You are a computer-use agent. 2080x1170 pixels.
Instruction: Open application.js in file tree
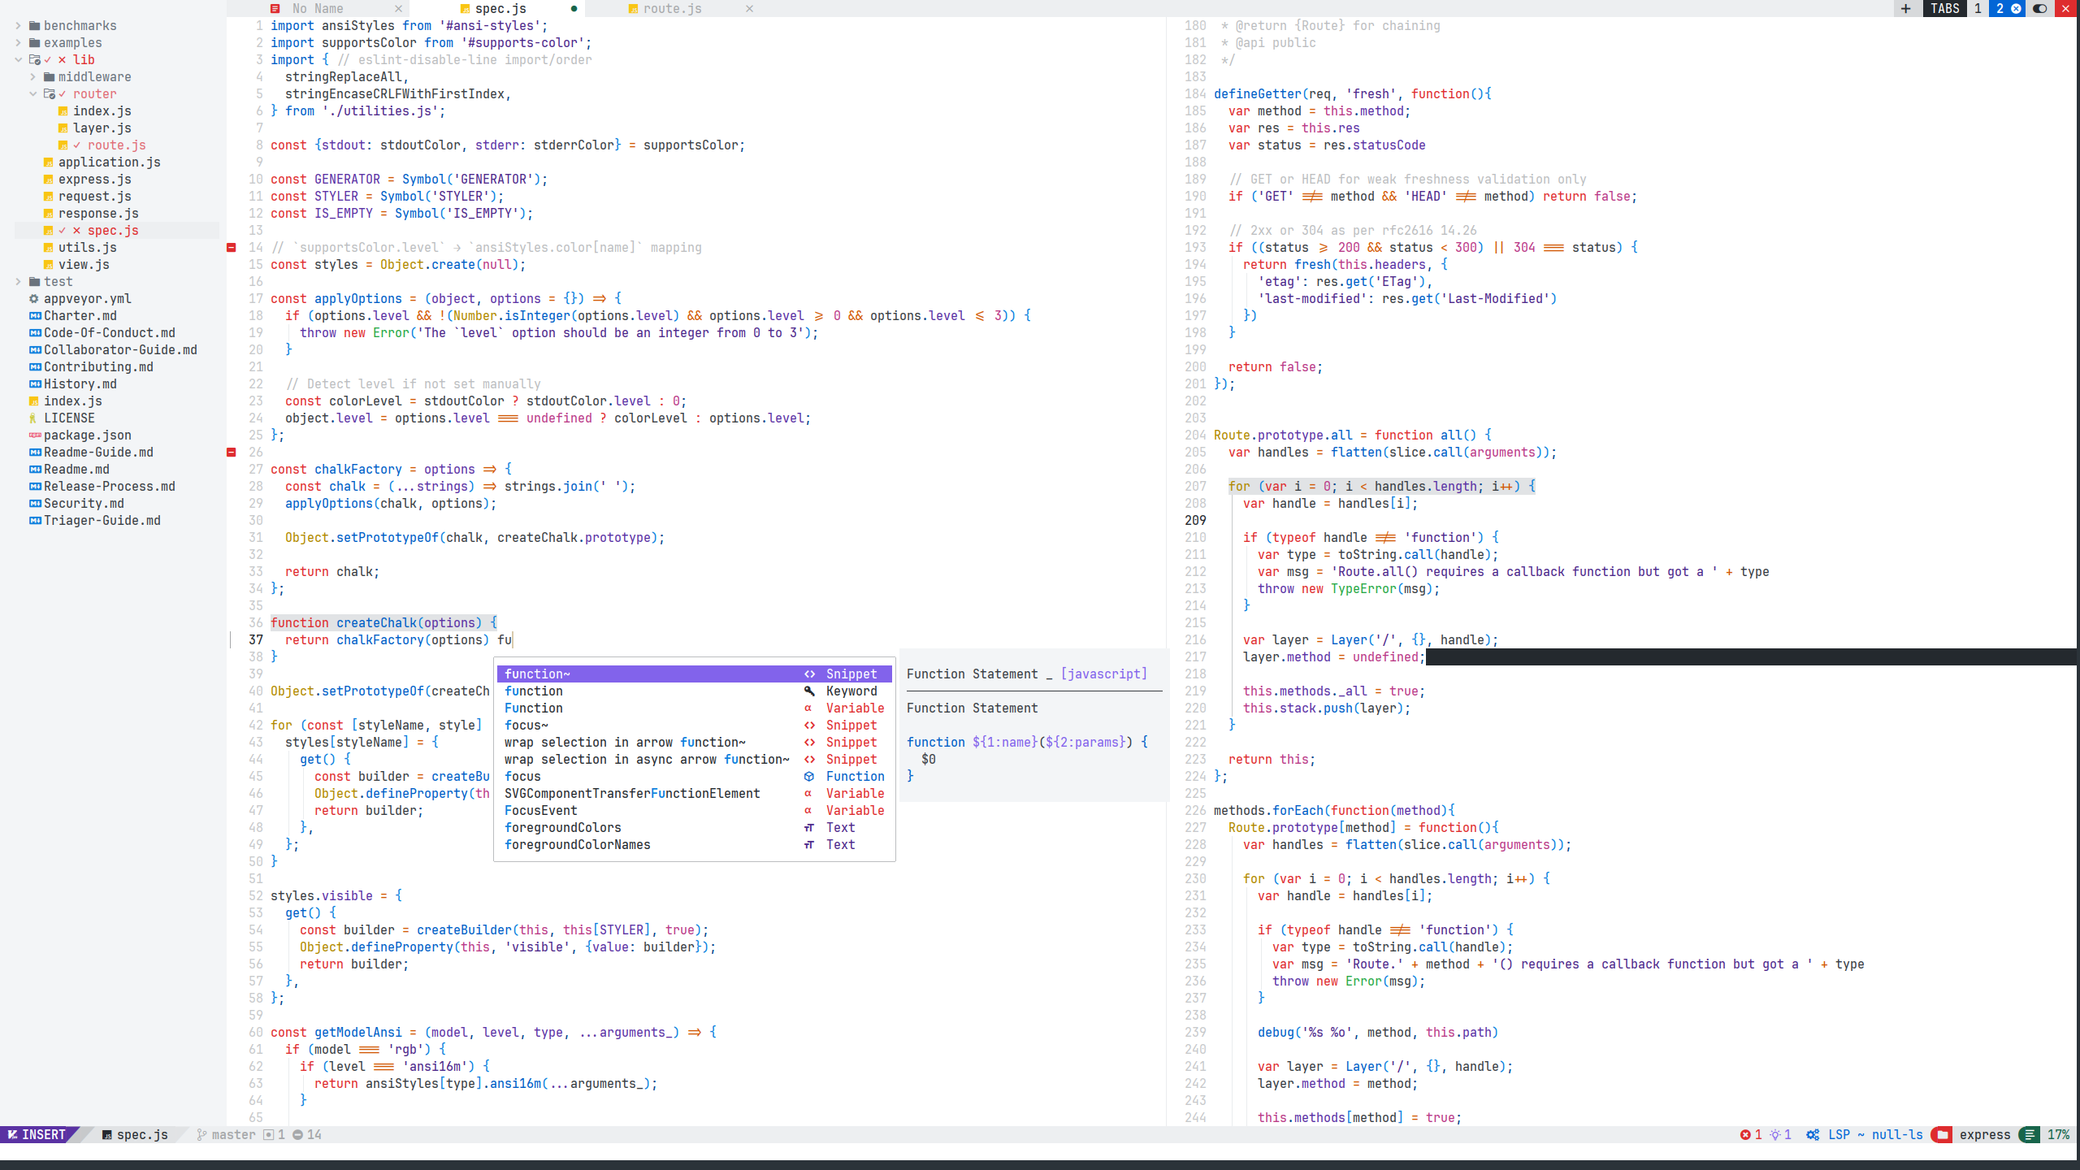pos(109,162)
